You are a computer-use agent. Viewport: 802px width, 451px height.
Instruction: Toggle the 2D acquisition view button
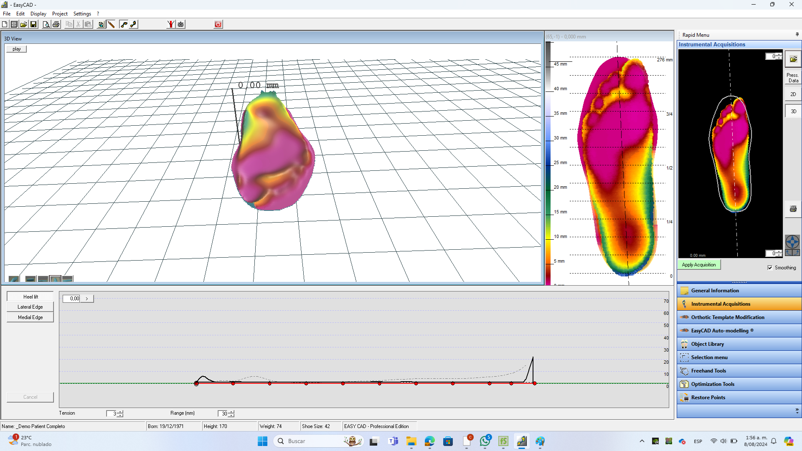(793, 94)
